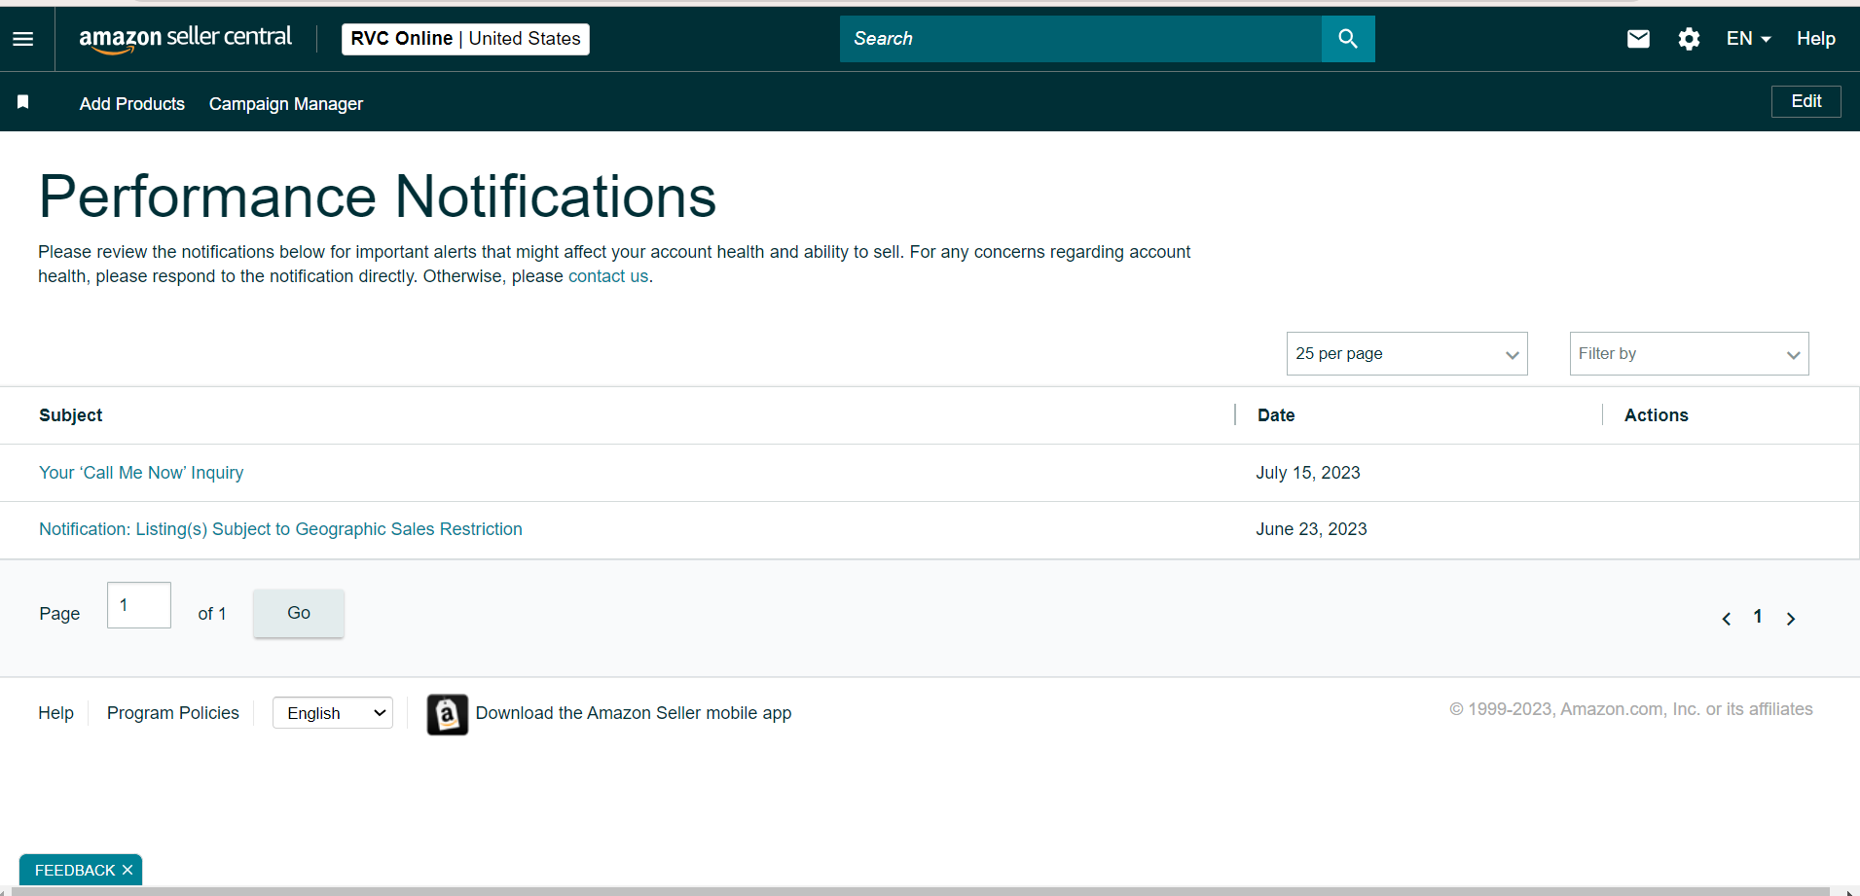Change the footer English language selector
The height and width of the screenshot is (896, 1860).
point(333,713)
